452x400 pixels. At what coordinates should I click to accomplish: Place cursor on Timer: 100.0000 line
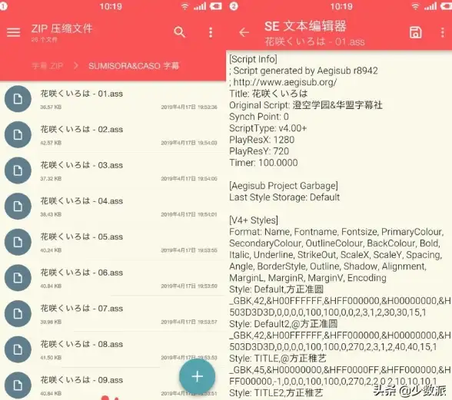(264, 163)
